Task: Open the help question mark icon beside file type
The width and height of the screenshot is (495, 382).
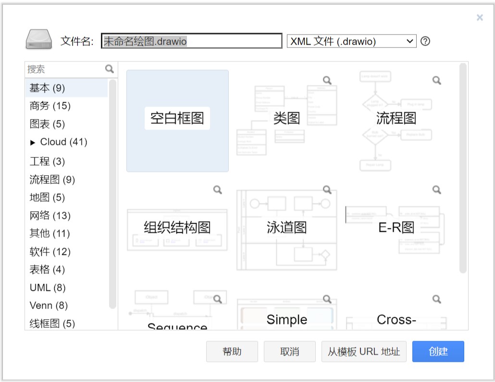Action: click(x=425, y=41)
